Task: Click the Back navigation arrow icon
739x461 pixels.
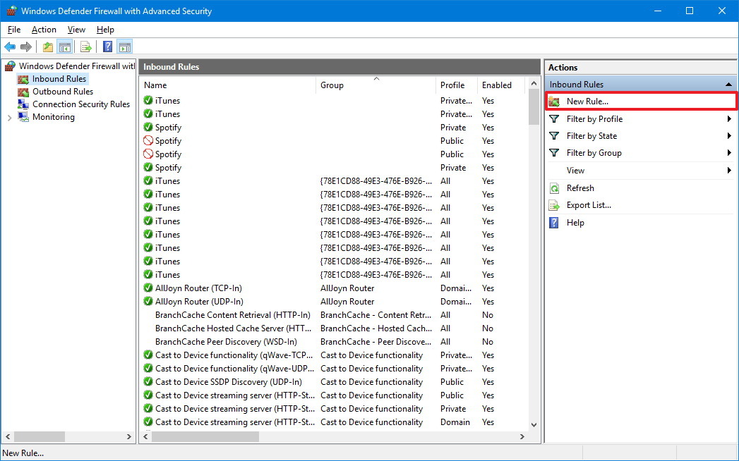Action: pos(10,47)
